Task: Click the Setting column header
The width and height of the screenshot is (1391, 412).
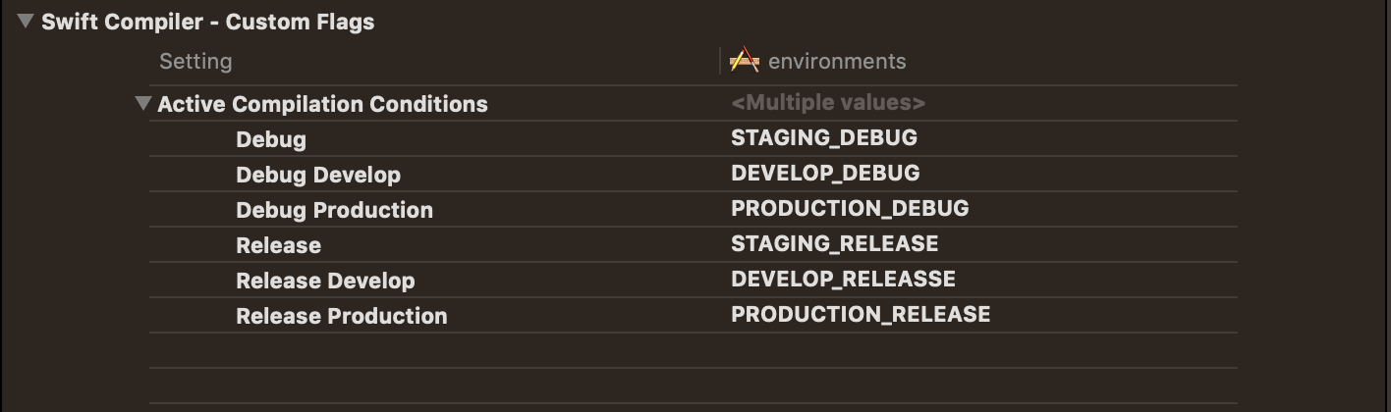Action: tap(195, 61)
